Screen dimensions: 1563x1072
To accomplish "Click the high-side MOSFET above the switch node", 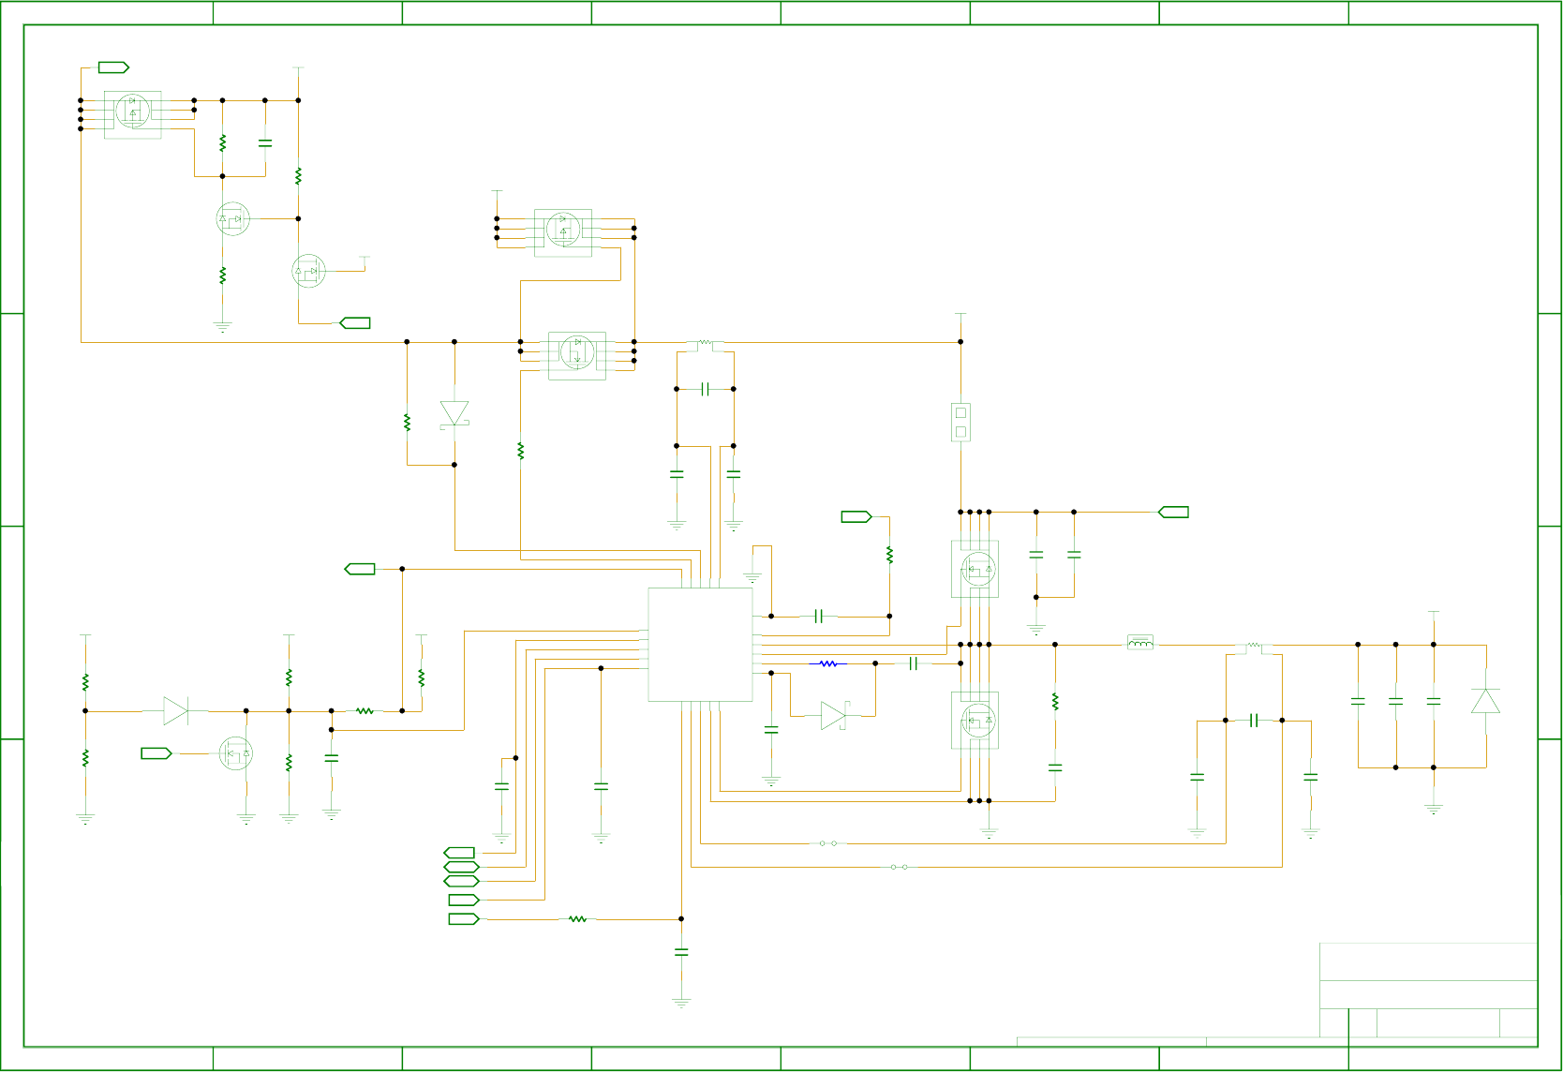I will pyautogui.click(x=975, y=569).
